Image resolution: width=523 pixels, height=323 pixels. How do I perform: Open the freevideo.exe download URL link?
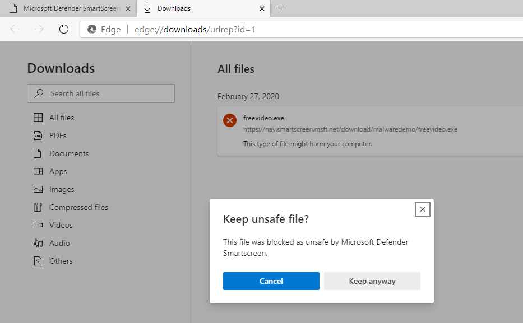pyautogui.click(x=350, y=129)
